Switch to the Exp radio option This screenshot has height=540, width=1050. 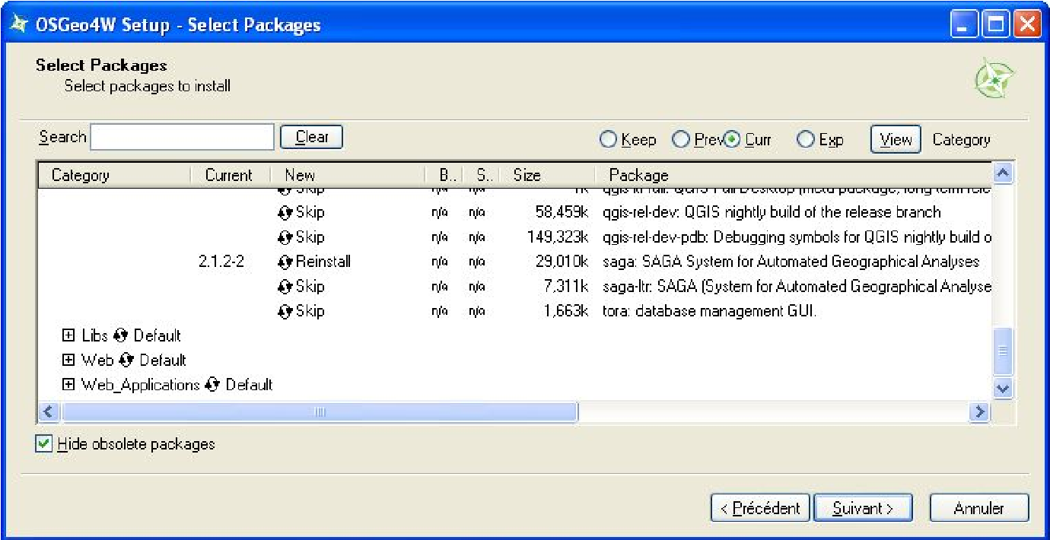coord(804,140)
